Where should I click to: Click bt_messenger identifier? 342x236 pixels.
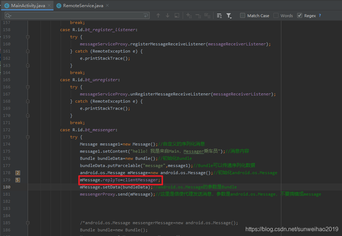click(x=100, y=130)
